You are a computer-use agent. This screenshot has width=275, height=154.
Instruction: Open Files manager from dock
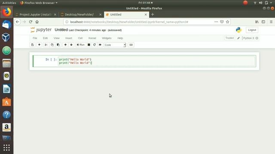click(6, 63)
